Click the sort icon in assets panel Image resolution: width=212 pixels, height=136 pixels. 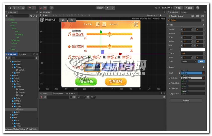click(9, 58)
